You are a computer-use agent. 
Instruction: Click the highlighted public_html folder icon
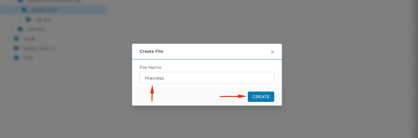pyautogui.click(x=24, y=10)
